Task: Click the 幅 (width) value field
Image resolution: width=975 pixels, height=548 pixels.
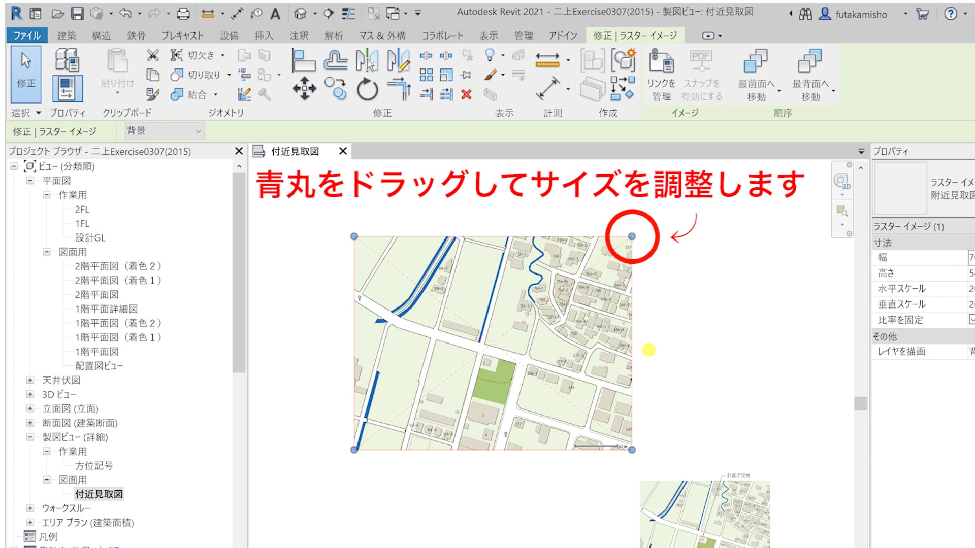Action: point(970,258)
